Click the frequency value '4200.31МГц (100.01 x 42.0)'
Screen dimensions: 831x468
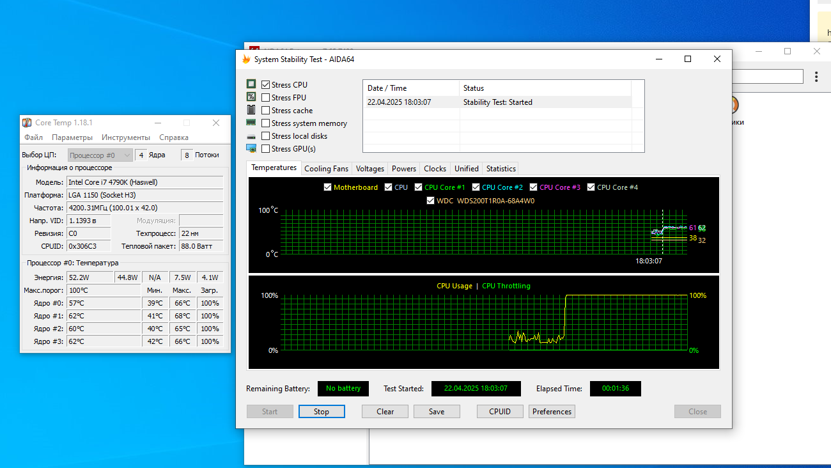(145, 208)
